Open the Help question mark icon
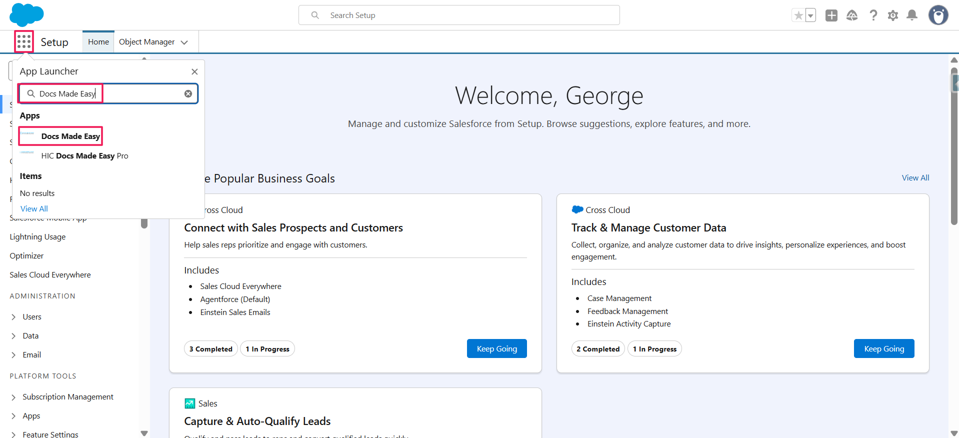Screen dimensions: 959x438 coord(873,15)
